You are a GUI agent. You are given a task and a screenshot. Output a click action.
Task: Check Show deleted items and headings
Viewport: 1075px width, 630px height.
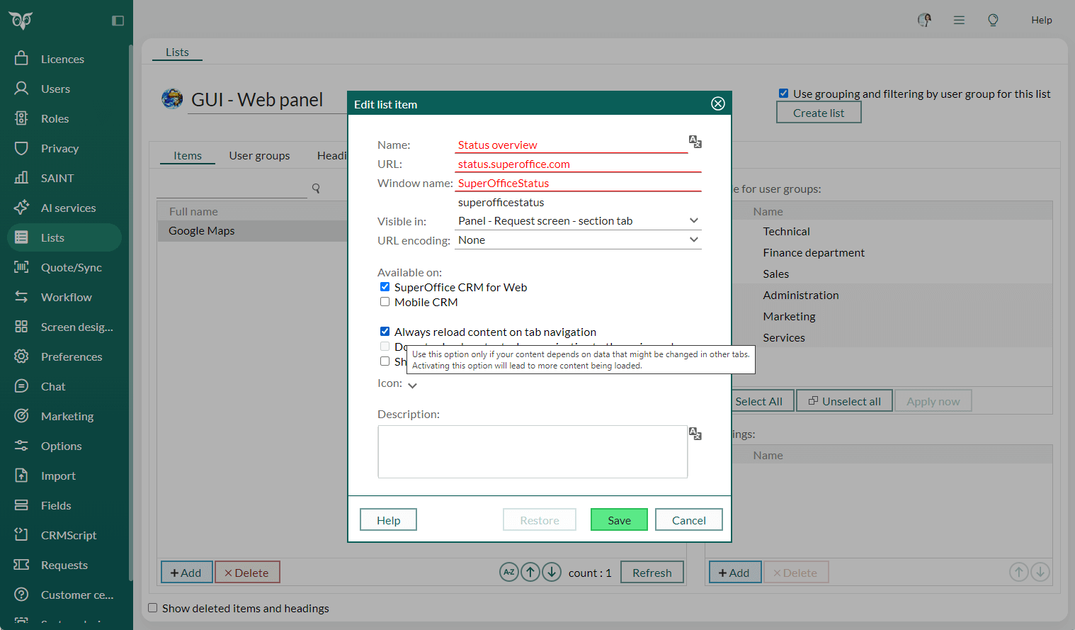coord(152,608)
